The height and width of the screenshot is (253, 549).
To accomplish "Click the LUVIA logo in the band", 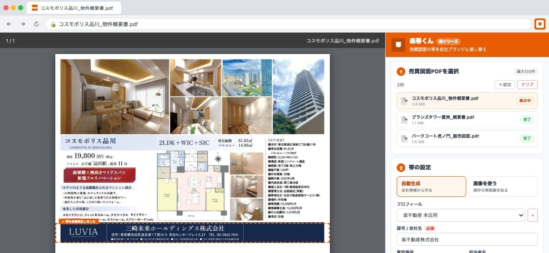I will (84, 232).
